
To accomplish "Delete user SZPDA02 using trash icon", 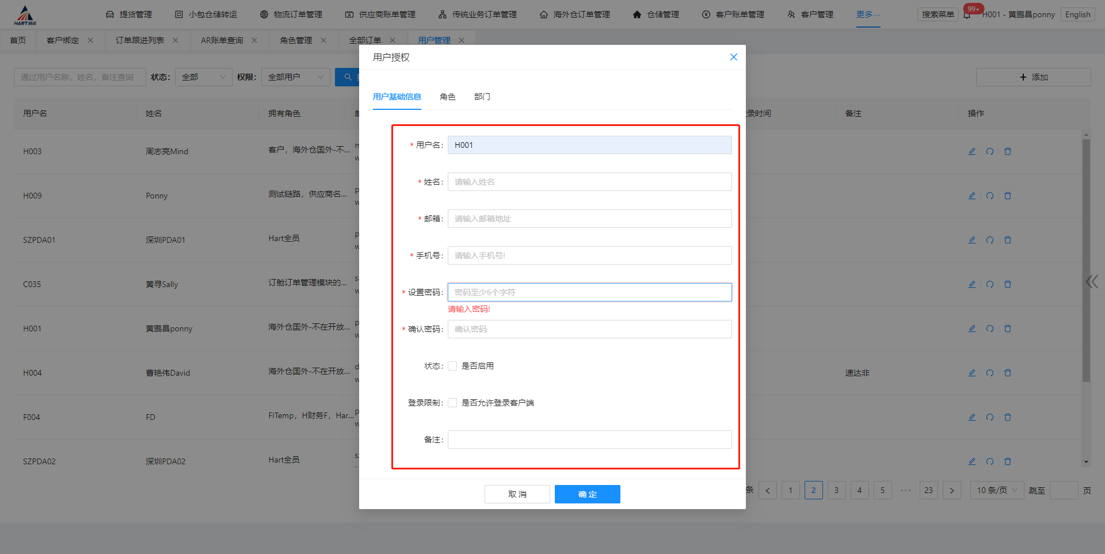I will 1008,461.
